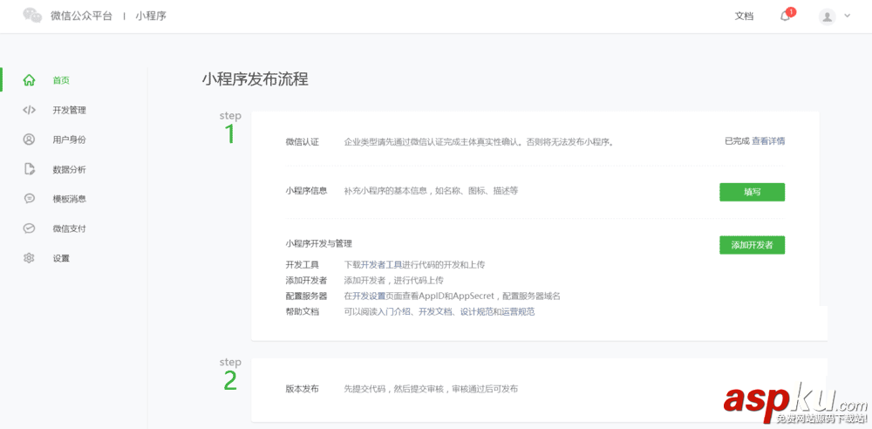Expand the account dropdown arrow
The height and width of the screenshot is (429, 872).
tap(848, 16)
